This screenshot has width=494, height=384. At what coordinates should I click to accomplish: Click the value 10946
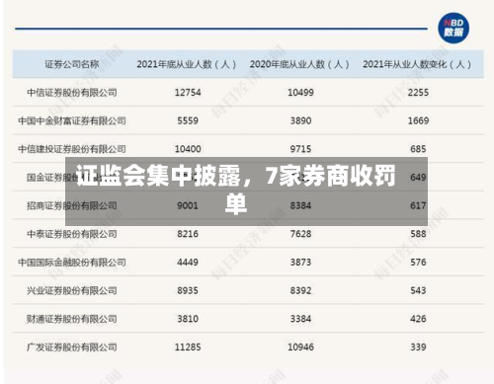pos(300,347)
